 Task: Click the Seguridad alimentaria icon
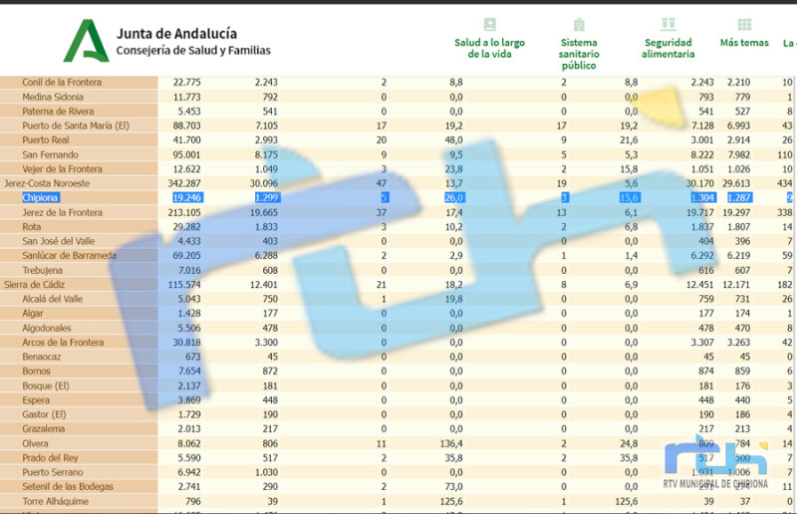(x=667, y=24)
